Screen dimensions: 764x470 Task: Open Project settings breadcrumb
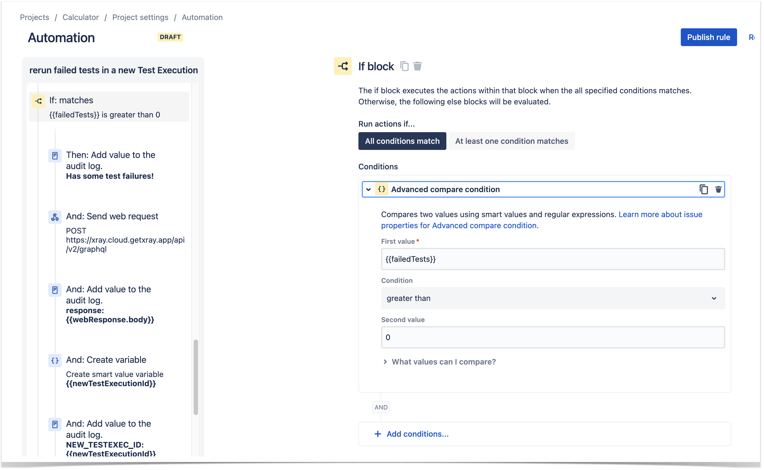point(140,17)
